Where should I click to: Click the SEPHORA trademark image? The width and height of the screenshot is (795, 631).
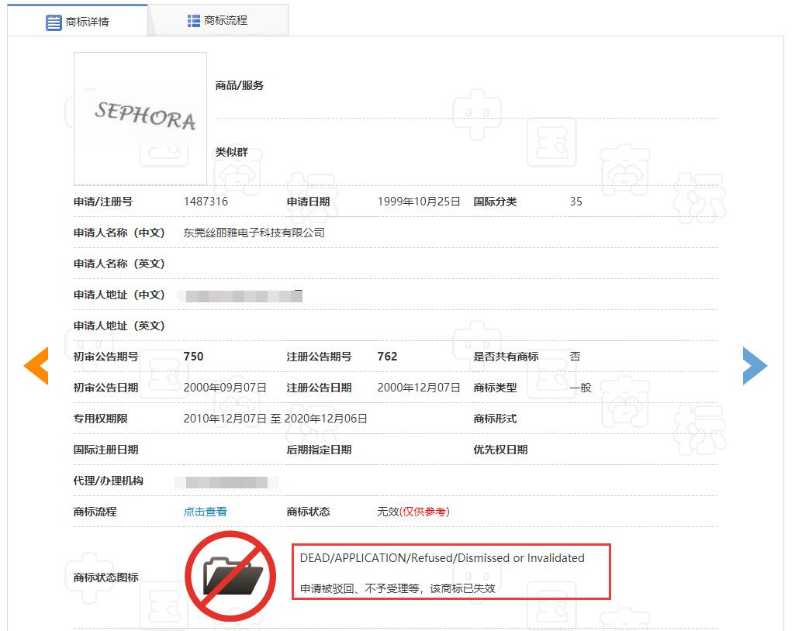140,119
